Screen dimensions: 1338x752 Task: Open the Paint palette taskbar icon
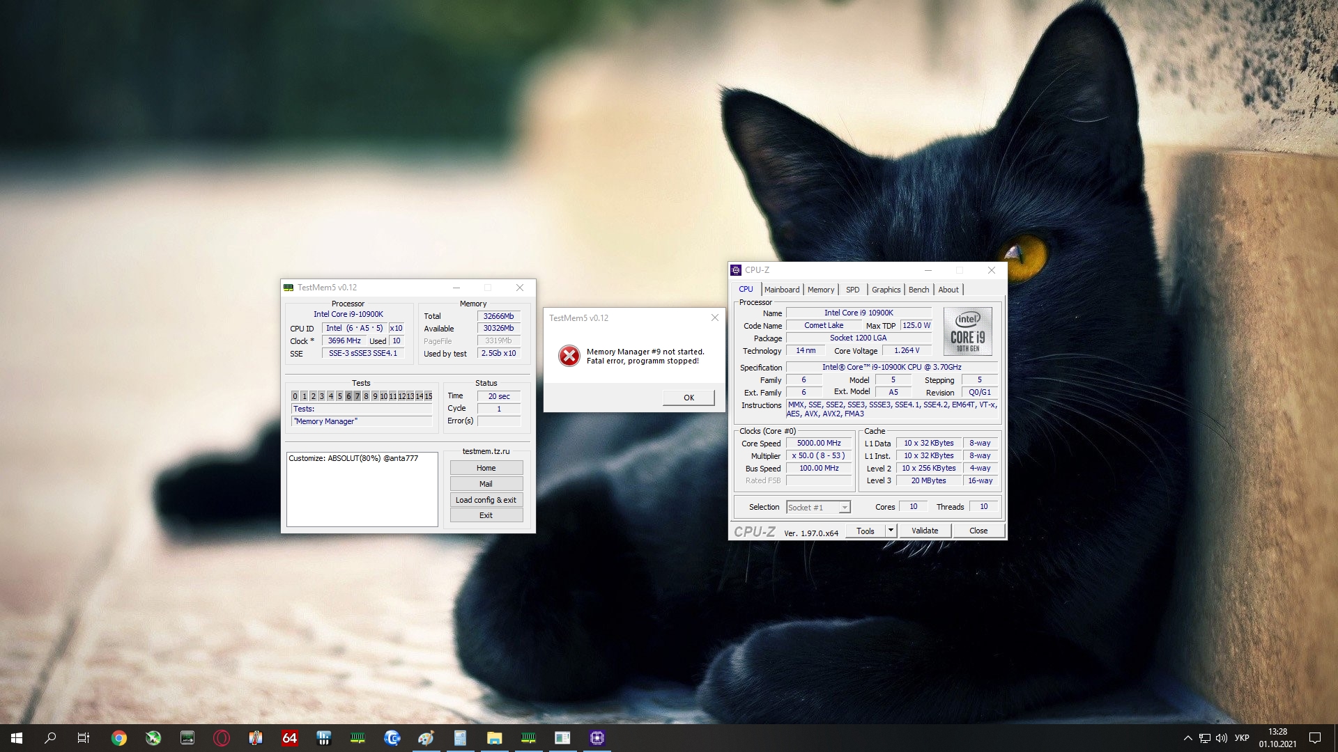coord(426,738)
